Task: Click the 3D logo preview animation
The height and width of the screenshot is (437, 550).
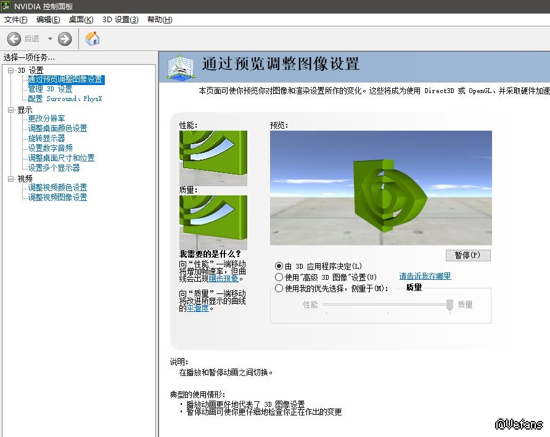Action: tap(381, 188)
